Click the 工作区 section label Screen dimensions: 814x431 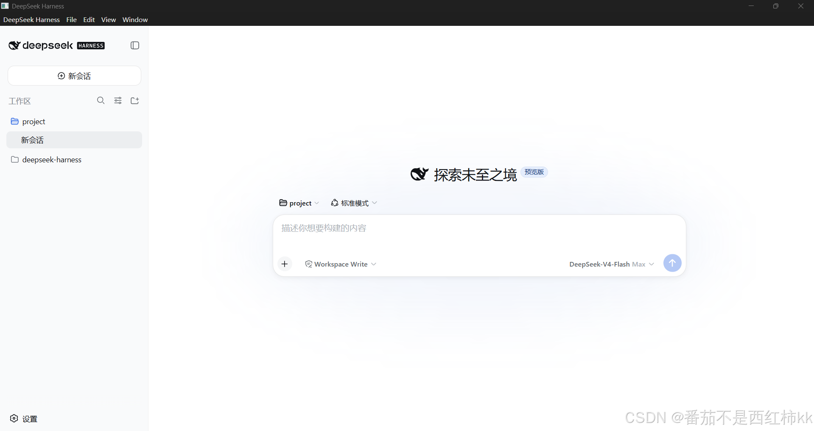coord(20,101)
